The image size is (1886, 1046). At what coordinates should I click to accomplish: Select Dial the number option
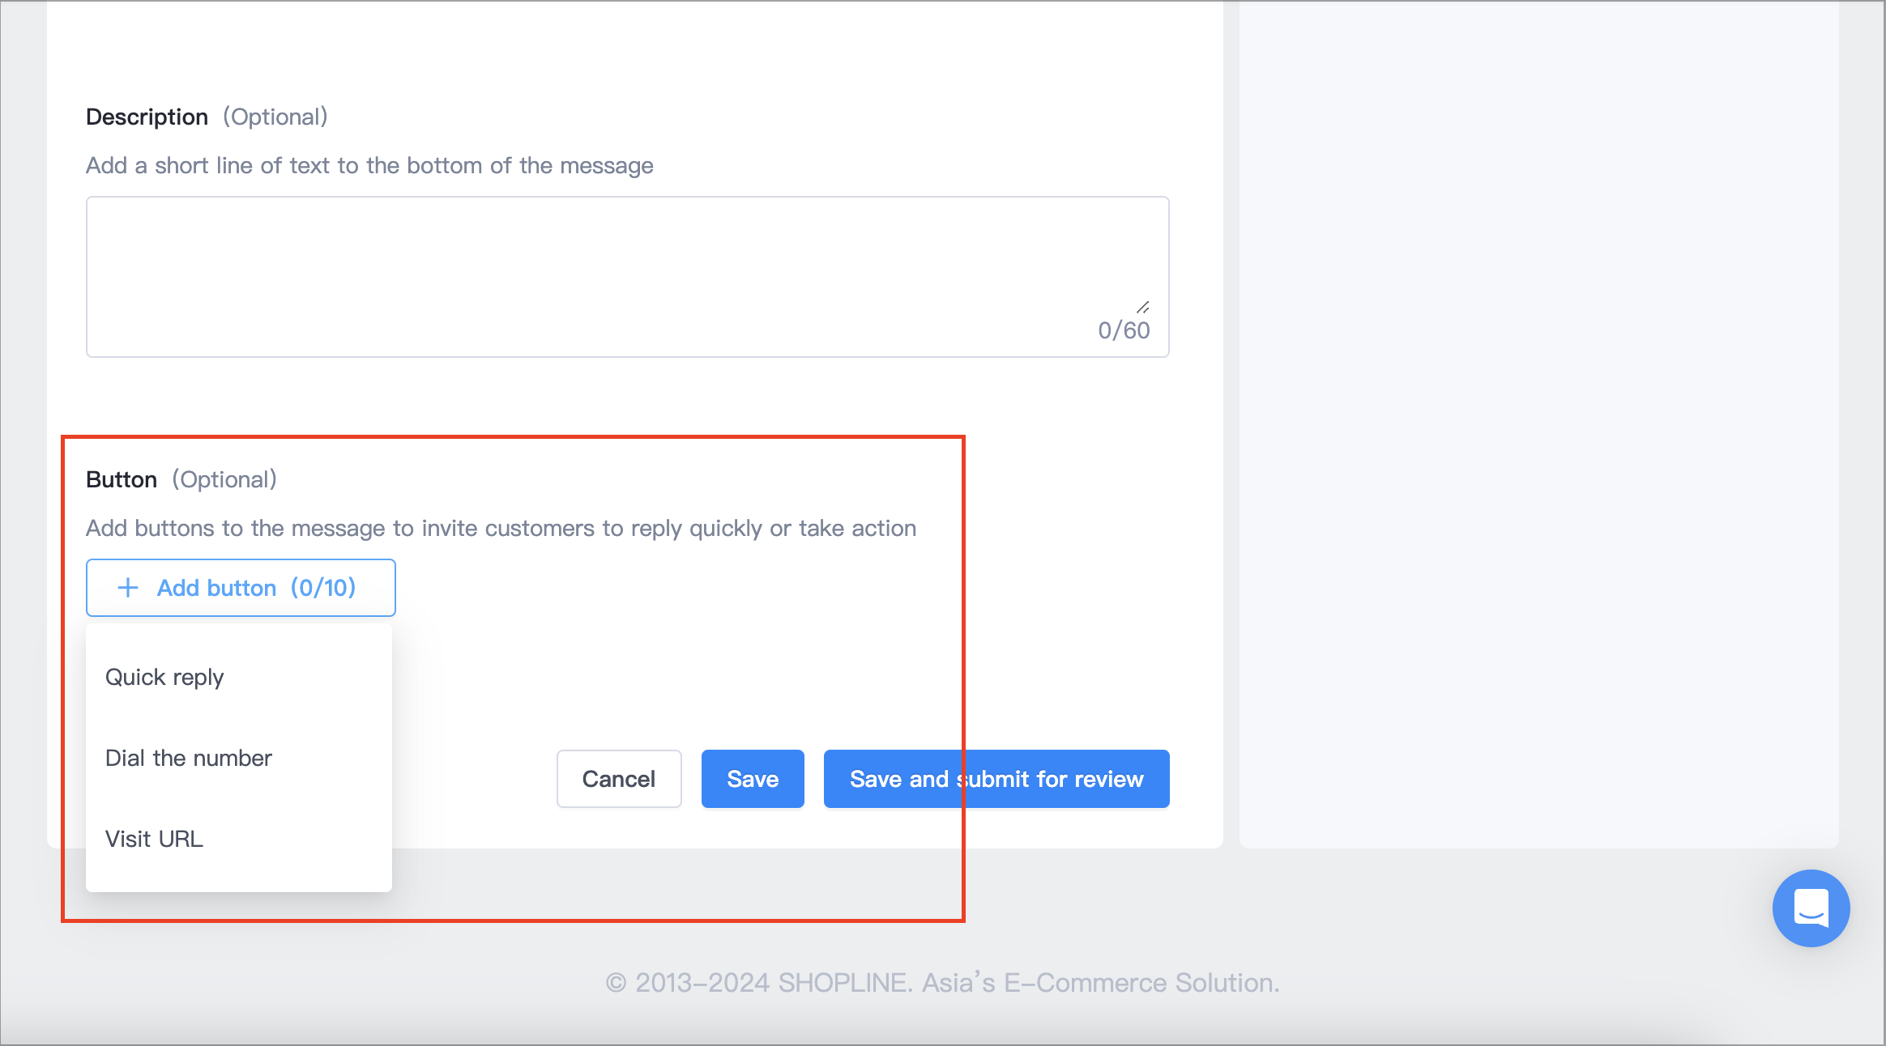point(239,758)
